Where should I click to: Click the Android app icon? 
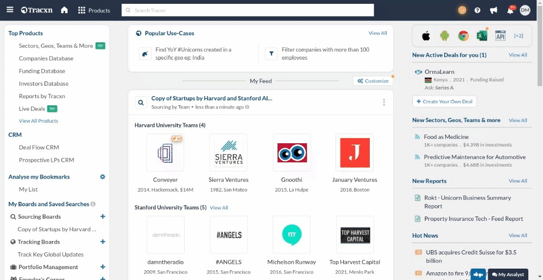tap(445, 36)
